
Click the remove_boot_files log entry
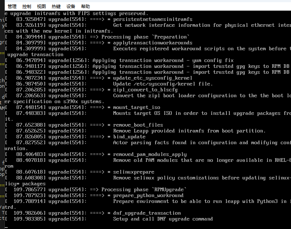click(x=84, y=125)
